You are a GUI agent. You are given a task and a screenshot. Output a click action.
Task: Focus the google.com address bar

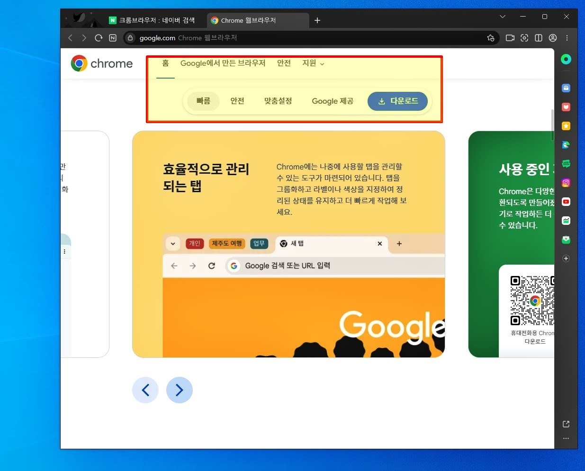click(310, 38)
